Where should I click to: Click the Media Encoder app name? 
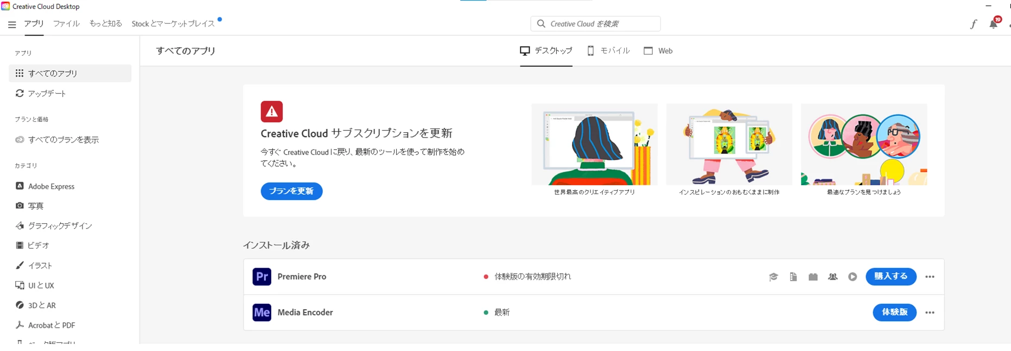[305, 313]
